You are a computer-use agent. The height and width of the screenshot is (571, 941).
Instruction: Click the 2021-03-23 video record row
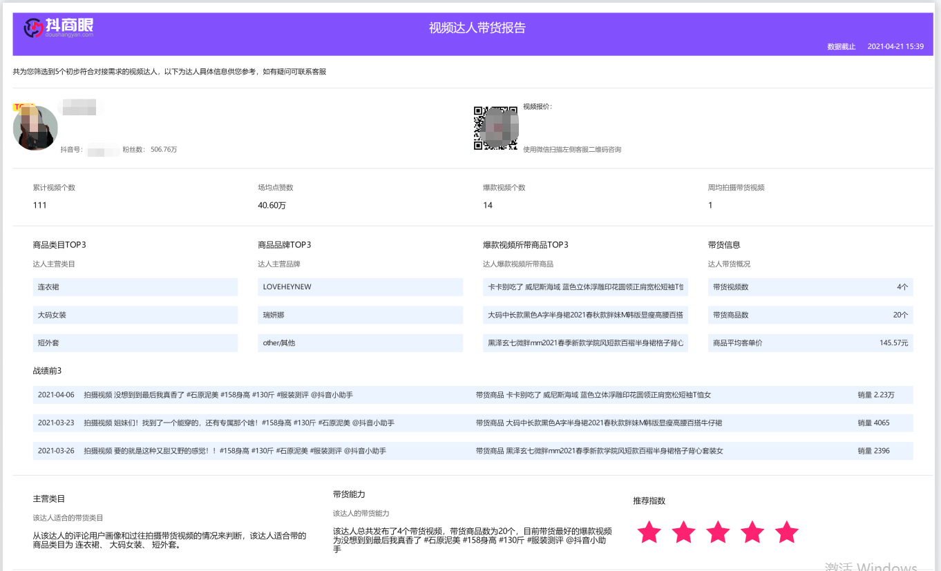(x=473, y=423)
